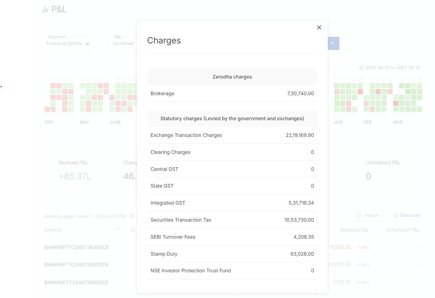Sort by the Unrealised P&L column header

point(402,230)
